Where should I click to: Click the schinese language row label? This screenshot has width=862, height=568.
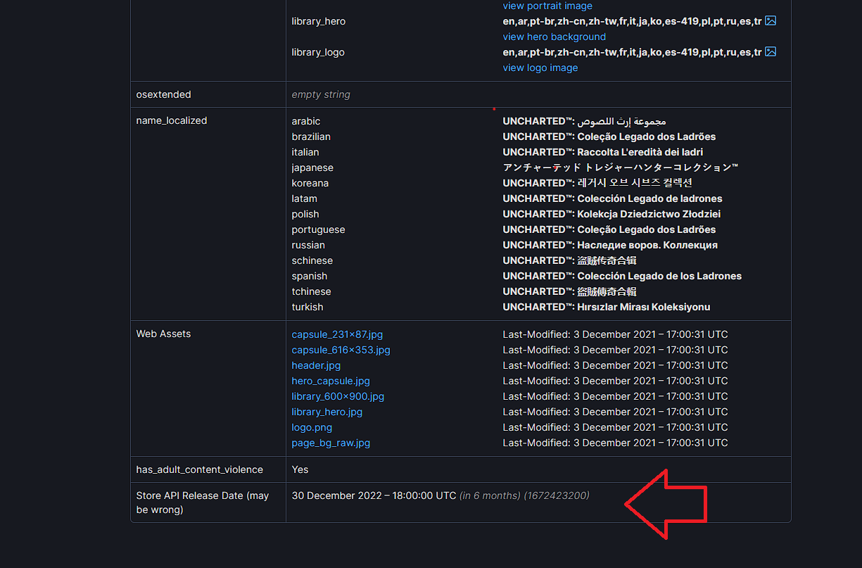pos(312,260)
